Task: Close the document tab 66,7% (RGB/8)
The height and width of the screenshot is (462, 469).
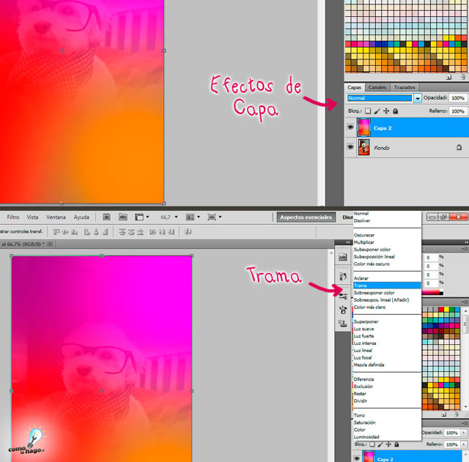Action: [50, 244]
